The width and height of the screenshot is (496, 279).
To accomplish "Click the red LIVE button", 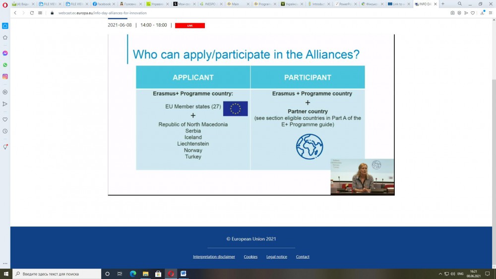I will 190,26.
